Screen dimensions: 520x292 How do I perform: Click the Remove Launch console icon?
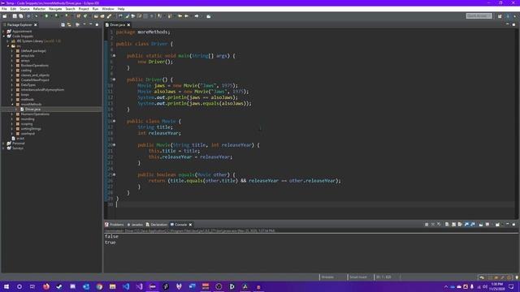pos(433,225)
